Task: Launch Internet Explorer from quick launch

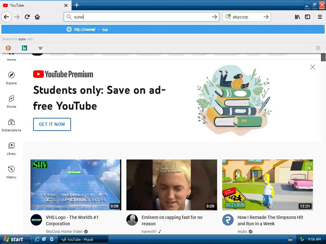Action: (x=37, y=239)
